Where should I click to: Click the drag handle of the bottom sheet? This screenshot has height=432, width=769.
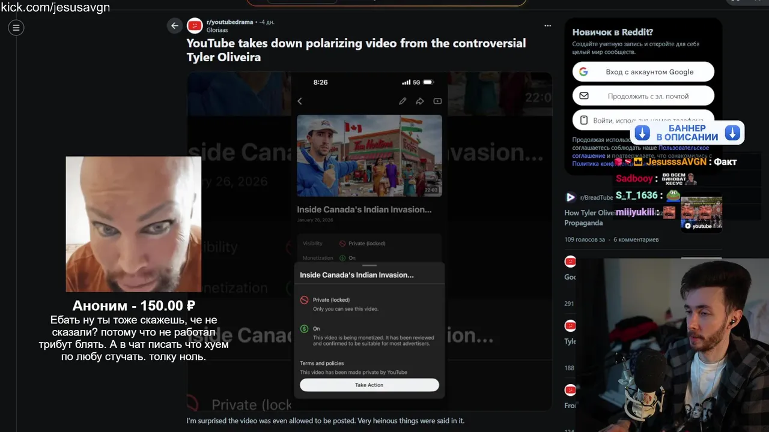[369, 265]
